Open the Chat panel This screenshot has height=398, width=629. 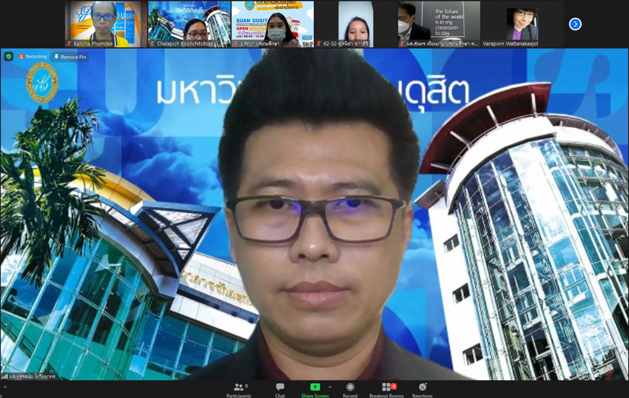[x=280, y=390]
